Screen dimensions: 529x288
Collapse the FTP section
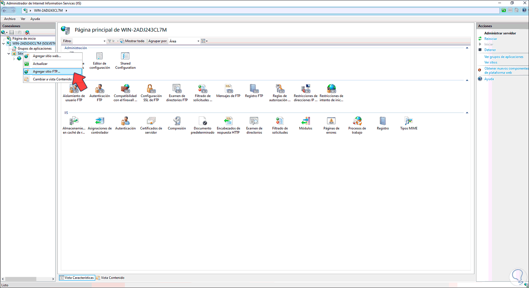click(467, 80)
